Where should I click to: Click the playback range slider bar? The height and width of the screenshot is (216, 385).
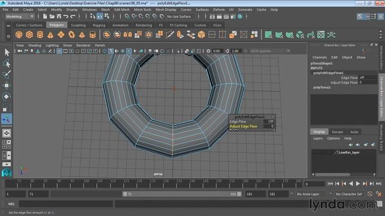[x=182, y=194]
